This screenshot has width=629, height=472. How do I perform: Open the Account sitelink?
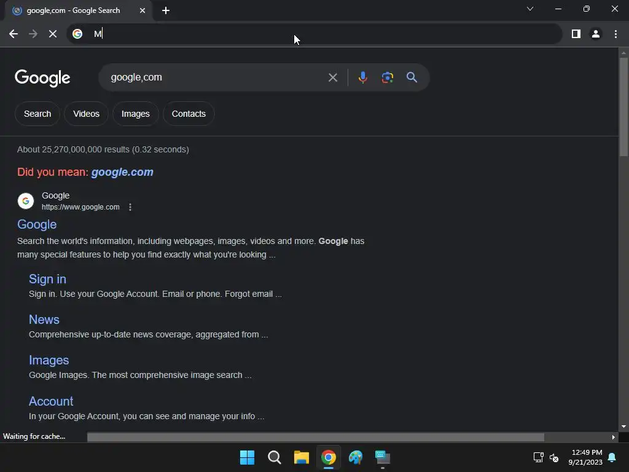click(x=51, y=401)
